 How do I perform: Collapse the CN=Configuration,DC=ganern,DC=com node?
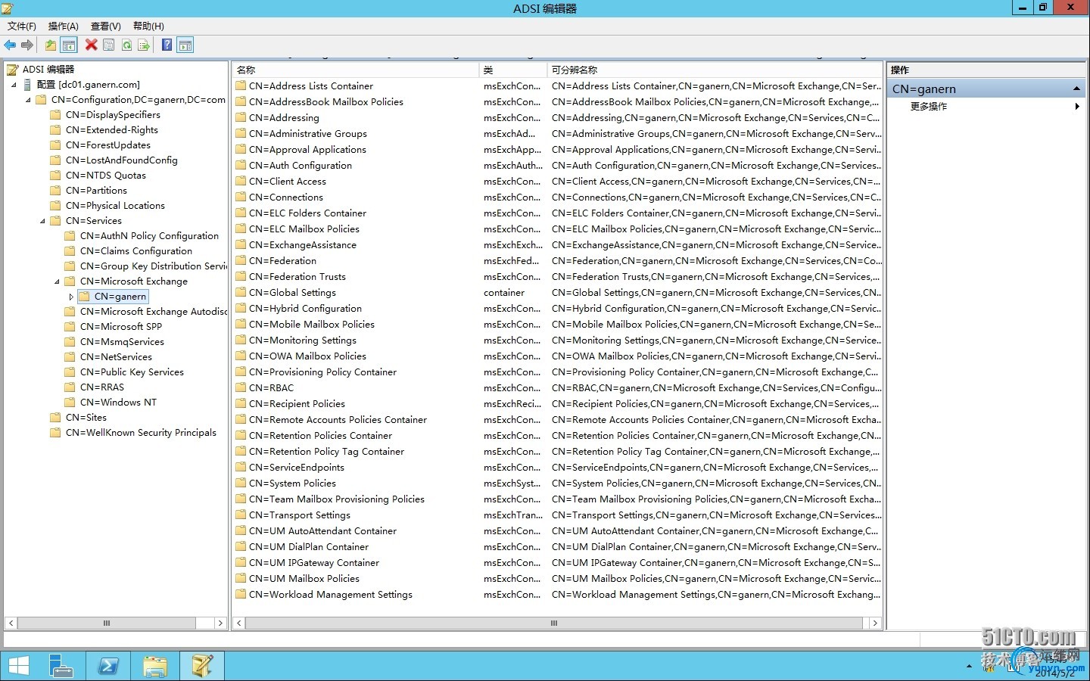pos(29,100)
